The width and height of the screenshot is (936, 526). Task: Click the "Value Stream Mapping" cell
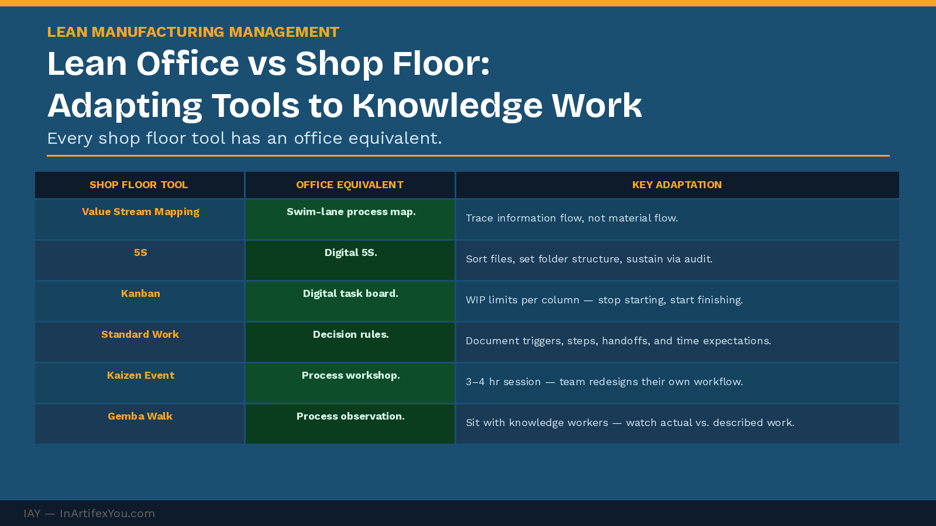click(x=140, y=212)
